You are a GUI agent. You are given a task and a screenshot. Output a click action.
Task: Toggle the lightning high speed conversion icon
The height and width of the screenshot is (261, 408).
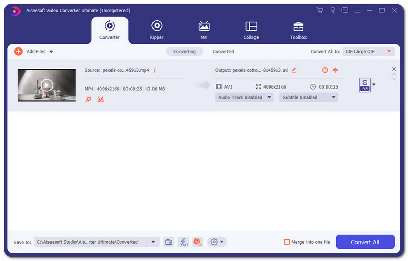coord(184,242)
